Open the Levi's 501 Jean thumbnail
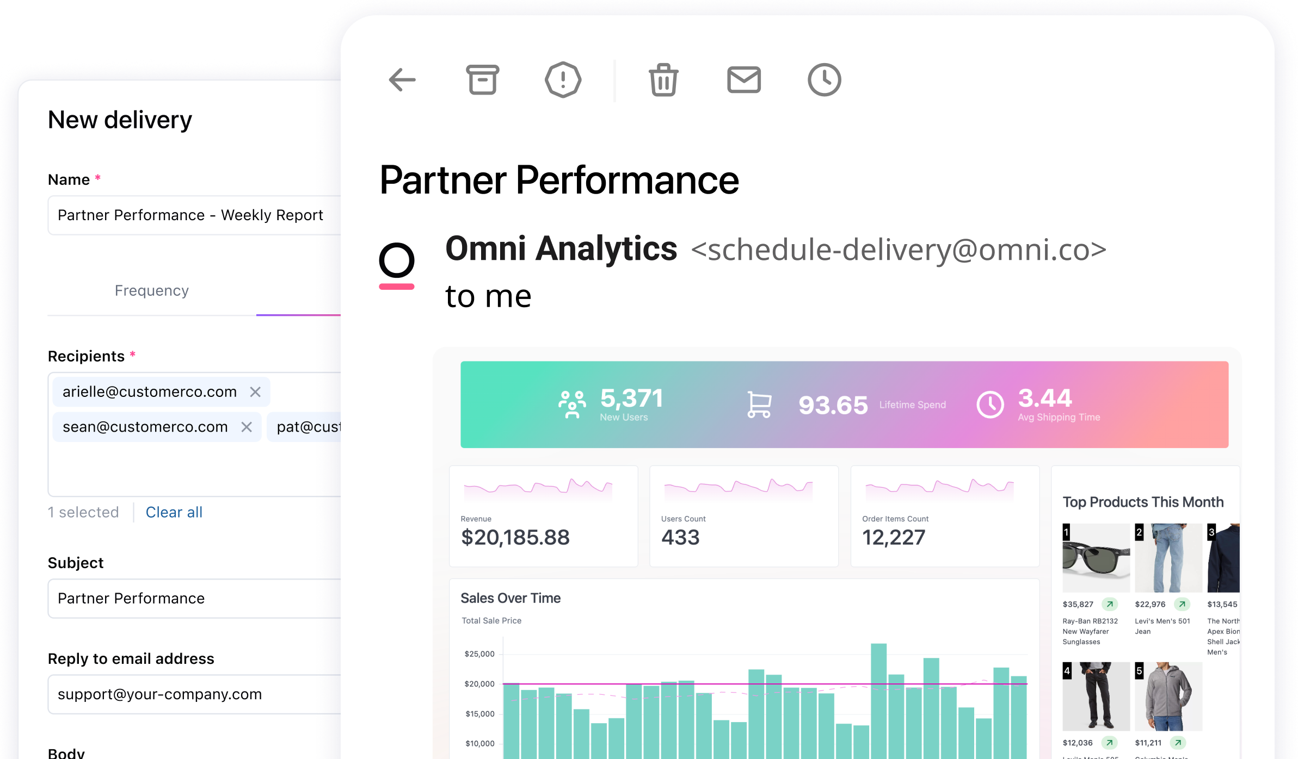The width and height of the screenshot is (1298, 759). coord(1168,557)
